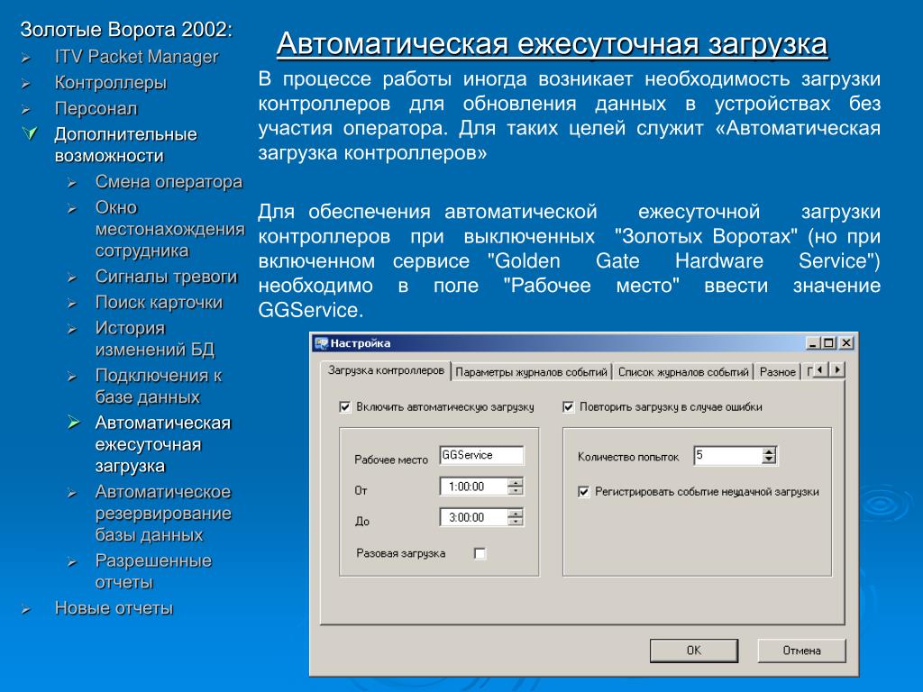
Task: Click the От time field 1:00:00
Action: pyautogui.click(x=473, y=487)
